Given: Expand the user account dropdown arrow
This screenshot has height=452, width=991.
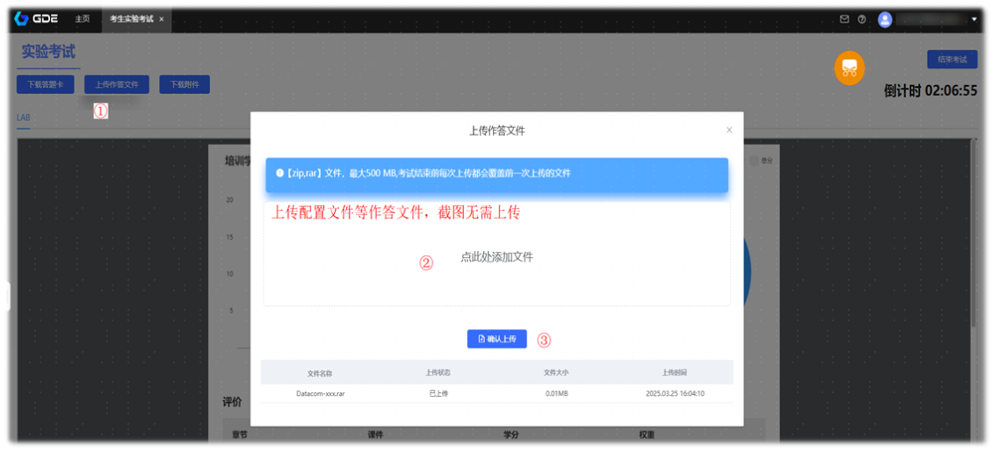Looking at the screenshot, I should (x=973, y=19).
